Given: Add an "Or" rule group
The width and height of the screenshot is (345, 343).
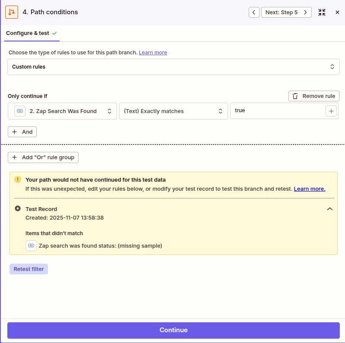Looking at the screenshot, I should pyautogui.click(x=43, y=157).
